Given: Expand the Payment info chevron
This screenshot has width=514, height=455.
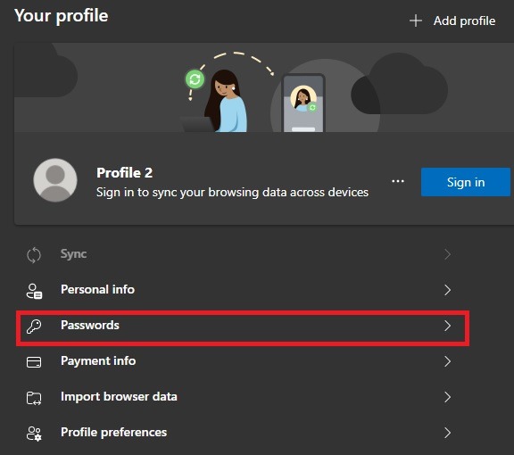Looking at the screenshot, I should pos(447,361).
